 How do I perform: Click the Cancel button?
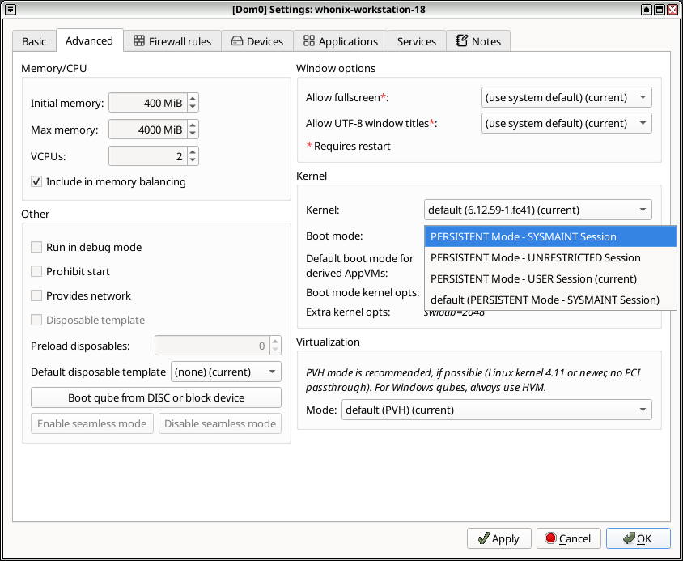(567, 538)
